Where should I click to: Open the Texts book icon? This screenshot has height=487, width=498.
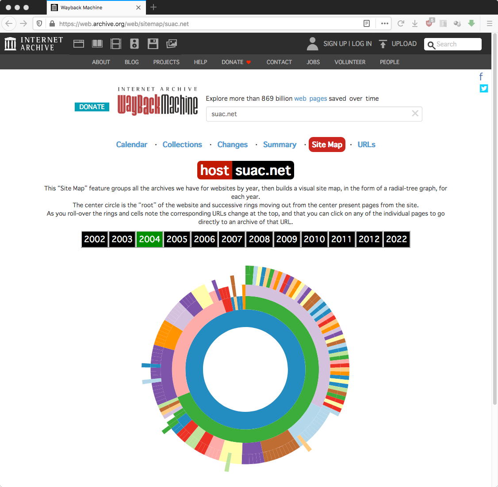click(x=97, y=43)
